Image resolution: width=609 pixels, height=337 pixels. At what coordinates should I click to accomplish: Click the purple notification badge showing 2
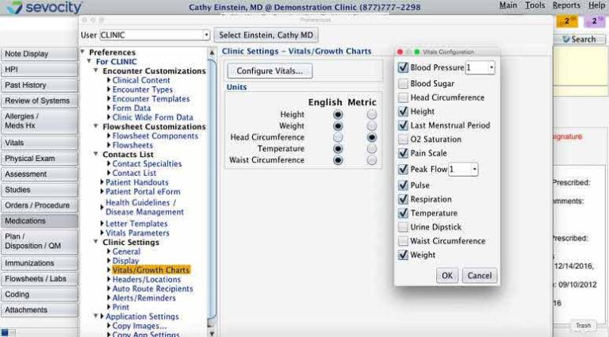pos(594,21)
